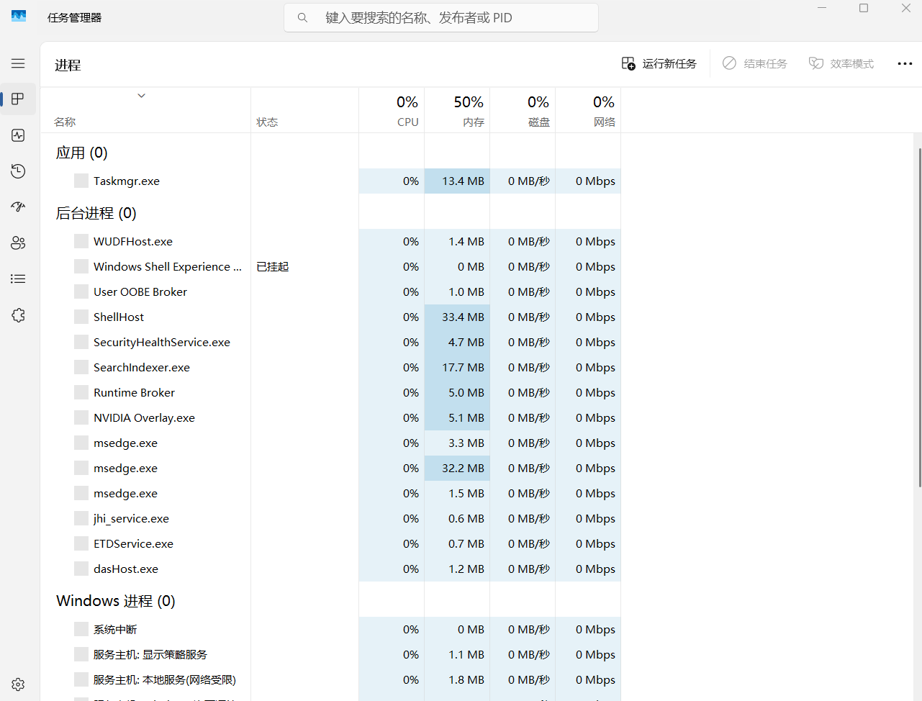
Task: Click the Windows 进程 (0) group header
Action: [x=116, y=601]
